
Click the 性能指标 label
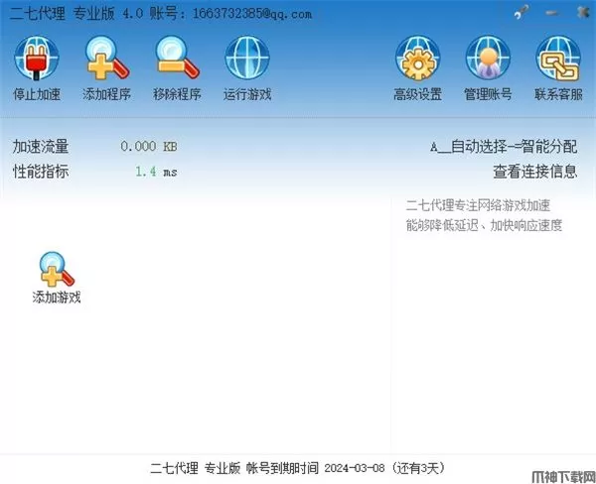pyautogui.click(x=41, y=172)
